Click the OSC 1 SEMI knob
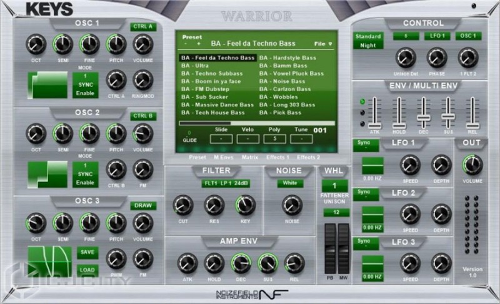 point(63,44)
